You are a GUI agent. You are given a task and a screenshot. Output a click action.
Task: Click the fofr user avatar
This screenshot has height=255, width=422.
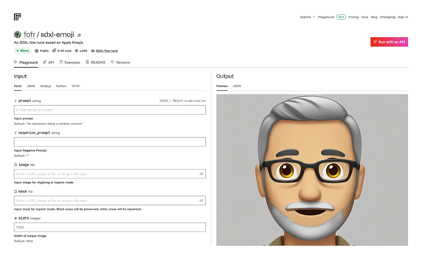(18, 34)
